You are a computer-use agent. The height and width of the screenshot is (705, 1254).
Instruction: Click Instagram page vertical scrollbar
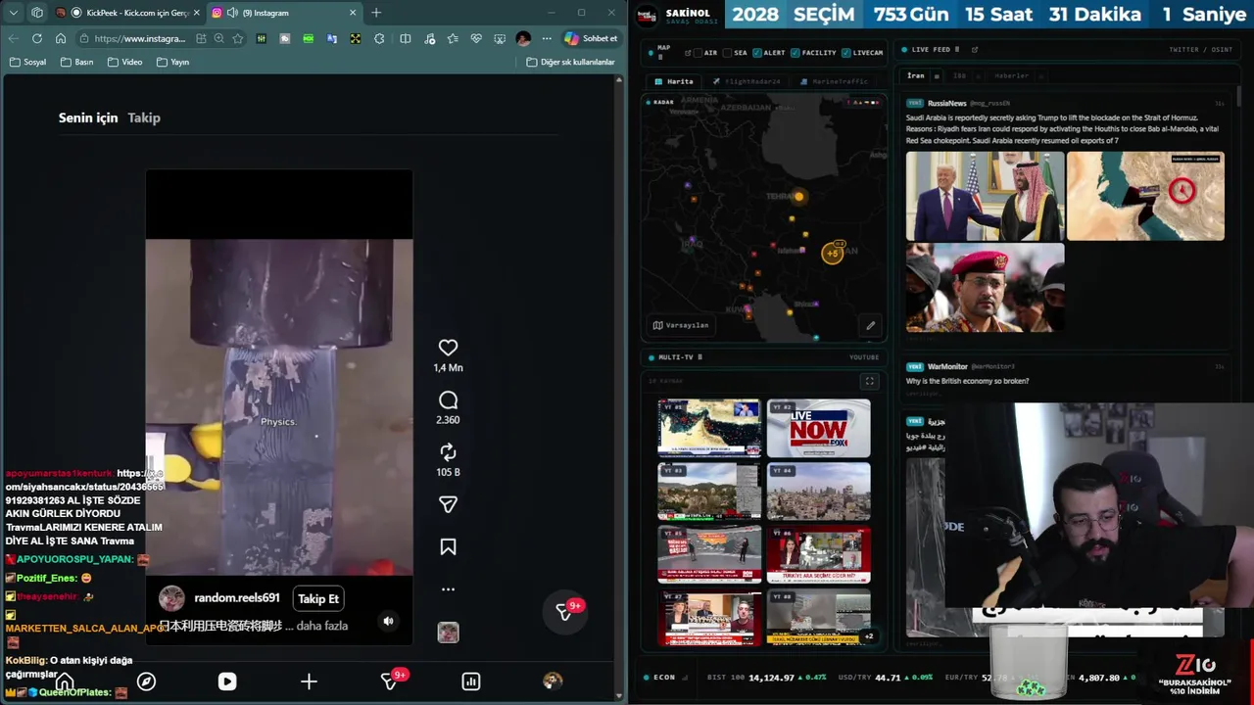pos(619,387)
